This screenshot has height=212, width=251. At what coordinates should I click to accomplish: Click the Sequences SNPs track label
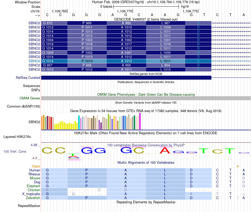coord(31,88)
